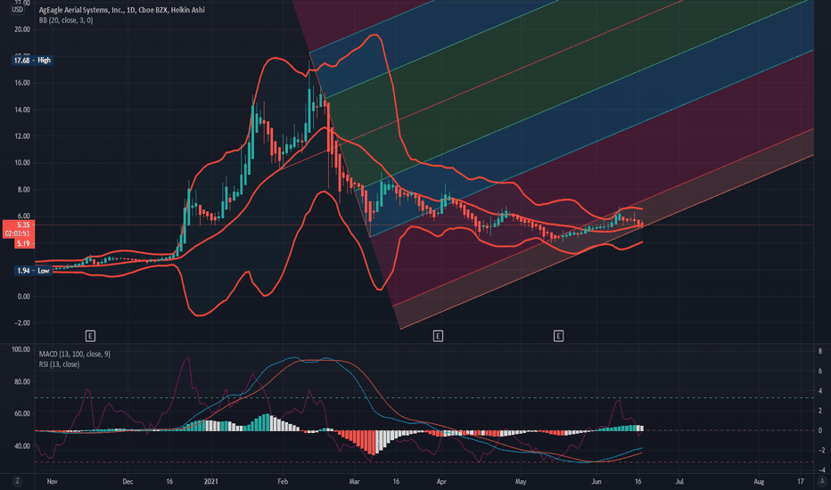Click the Aug date axis label

coord(759,481)
